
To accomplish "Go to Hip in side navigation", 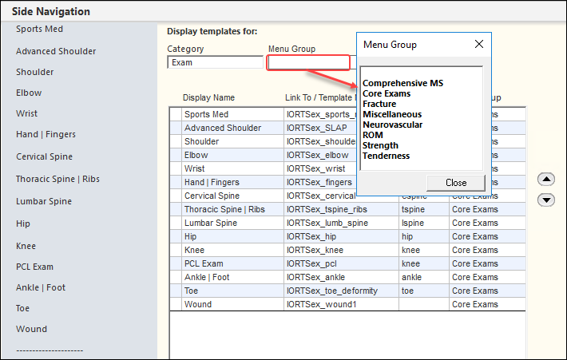I will [23, 224].
